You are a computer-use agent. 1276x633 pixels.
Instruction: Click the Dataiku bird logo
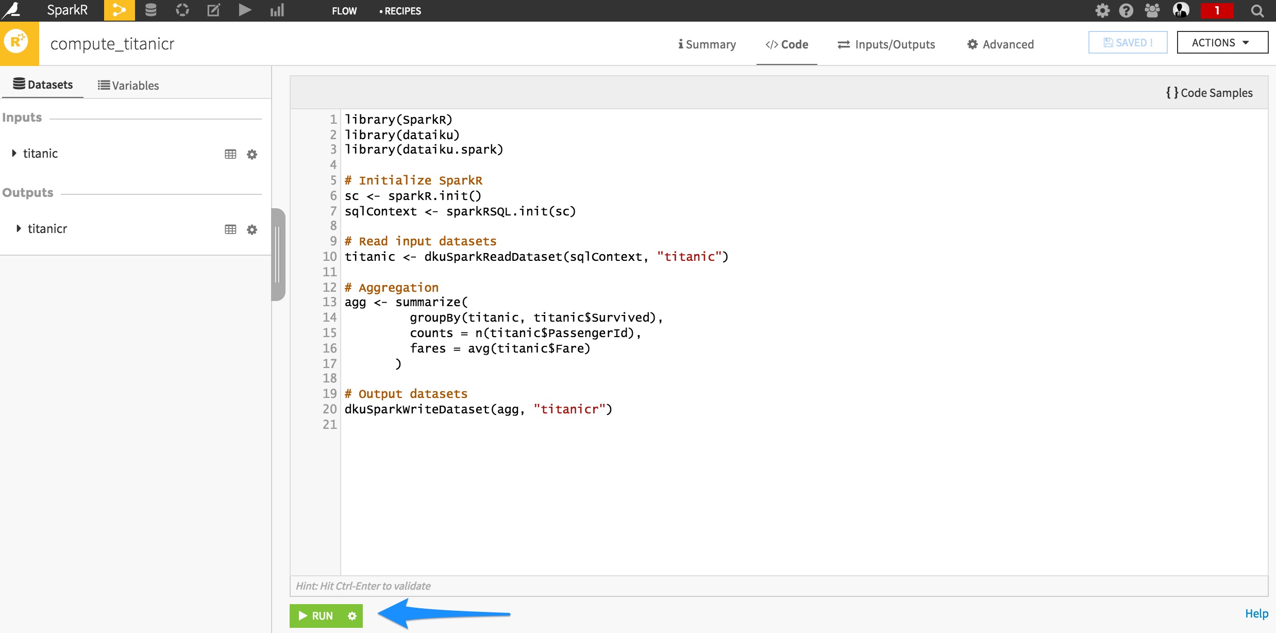11,10
